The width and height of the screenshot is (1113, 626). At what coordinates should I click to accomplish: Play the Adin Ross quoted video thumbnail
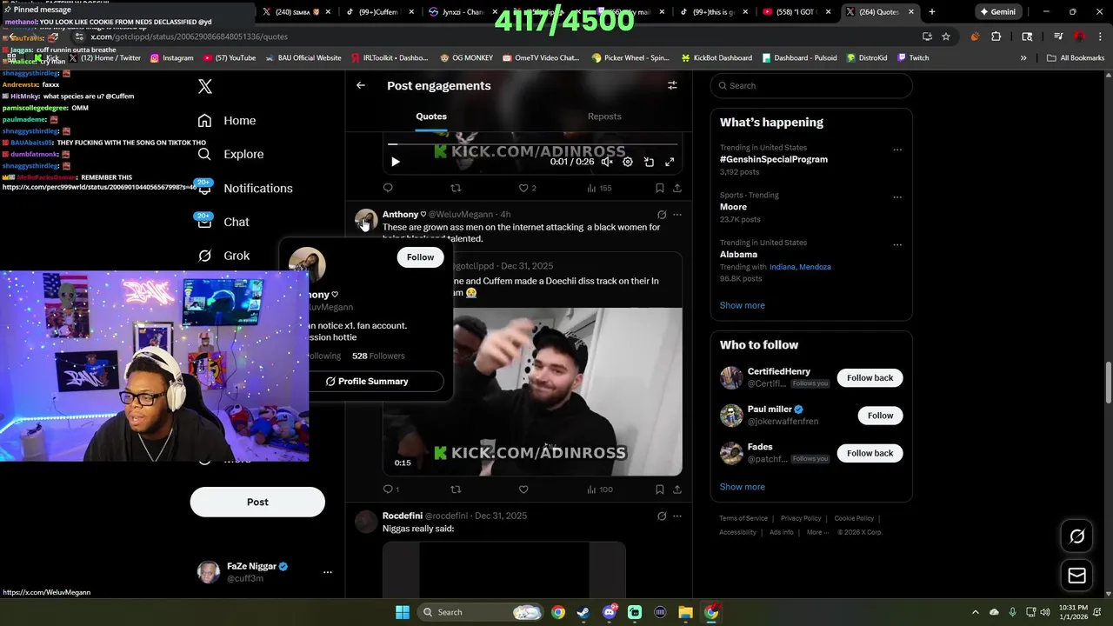point(532,392)
